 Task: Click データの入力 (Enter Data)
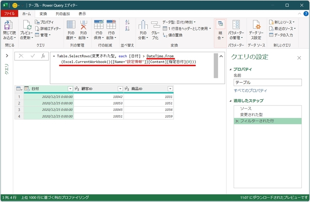tap(281, 35)
